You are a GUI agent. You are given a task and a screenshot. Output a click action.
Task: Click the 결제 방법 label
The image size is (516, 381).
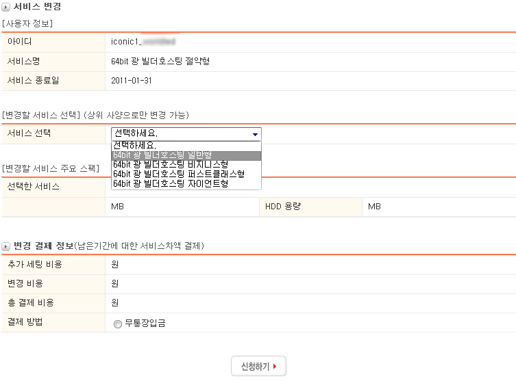click(x=25, y=322)
